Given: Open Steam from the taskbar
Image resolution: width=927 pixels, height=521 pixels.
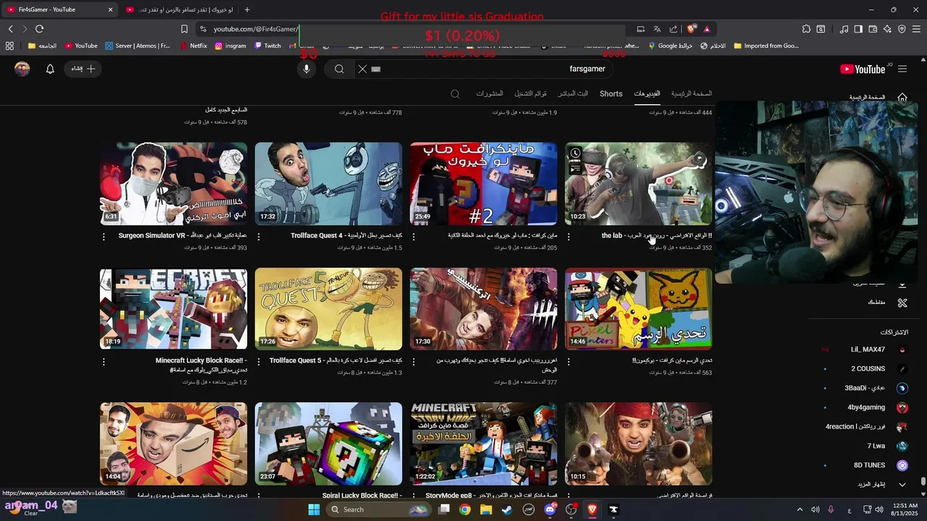Looking at the screenshot, I should [507, 509].
